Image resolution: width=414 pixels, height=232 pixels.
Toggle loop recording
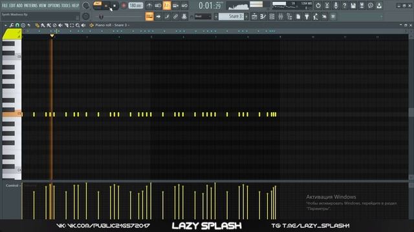pos(184,6)
